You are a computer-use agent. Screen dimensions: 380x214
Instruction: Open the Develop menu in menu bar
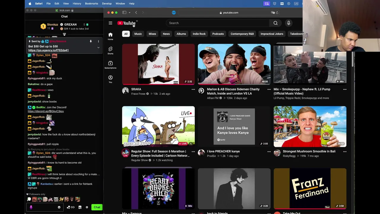tap(107, 4)
